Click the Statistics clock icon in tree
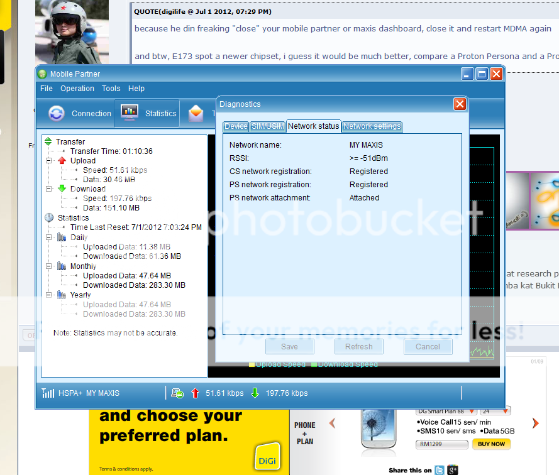 point(49,217)
